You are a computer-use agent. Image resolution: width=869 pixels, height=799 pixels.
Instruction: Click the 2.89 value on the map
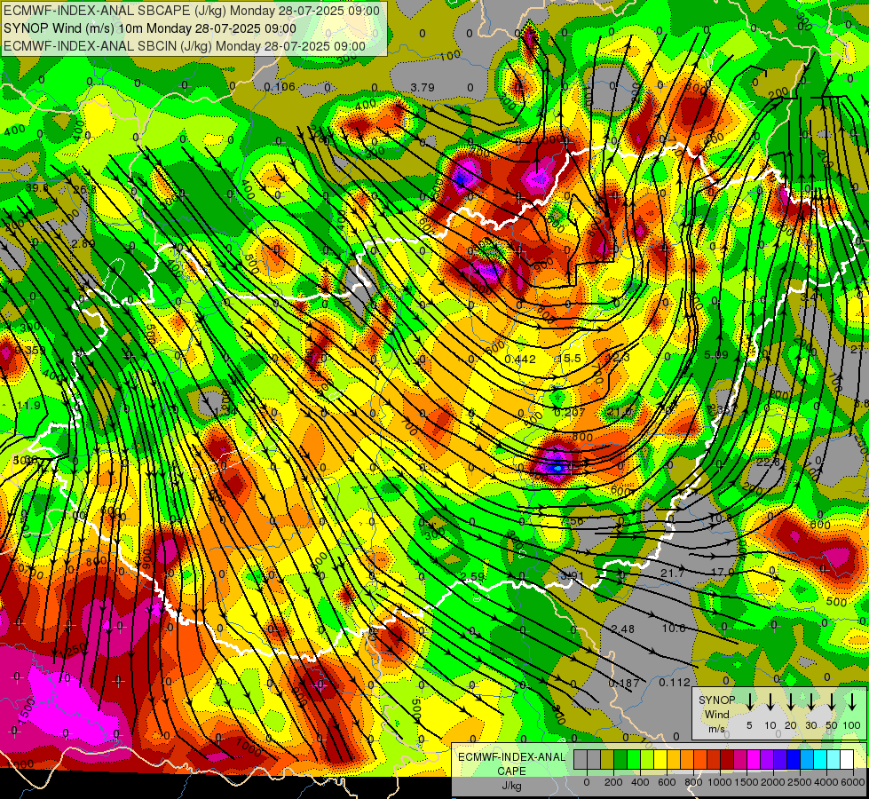click(83, 243)
